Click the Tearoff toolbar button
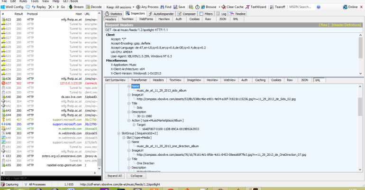365x190 pixels. [x=277, y=7]
